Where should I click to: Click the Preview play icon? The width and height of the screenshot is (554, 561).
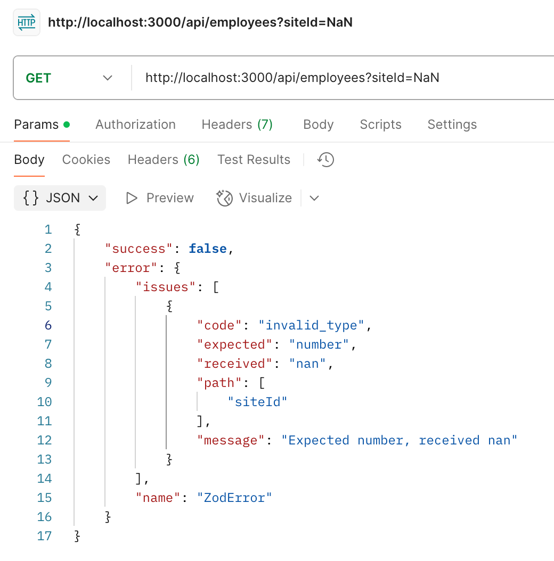pos(132,198)
